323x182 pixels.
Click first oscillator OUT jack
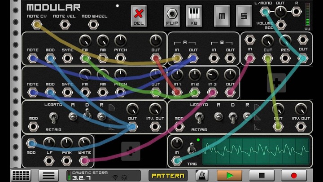156,58
